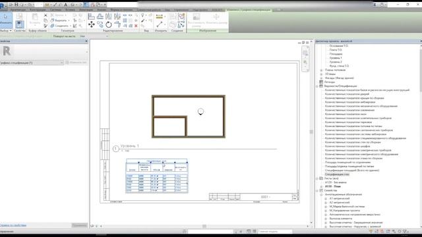Open the Выбор panel dropdown

(6, 31)
